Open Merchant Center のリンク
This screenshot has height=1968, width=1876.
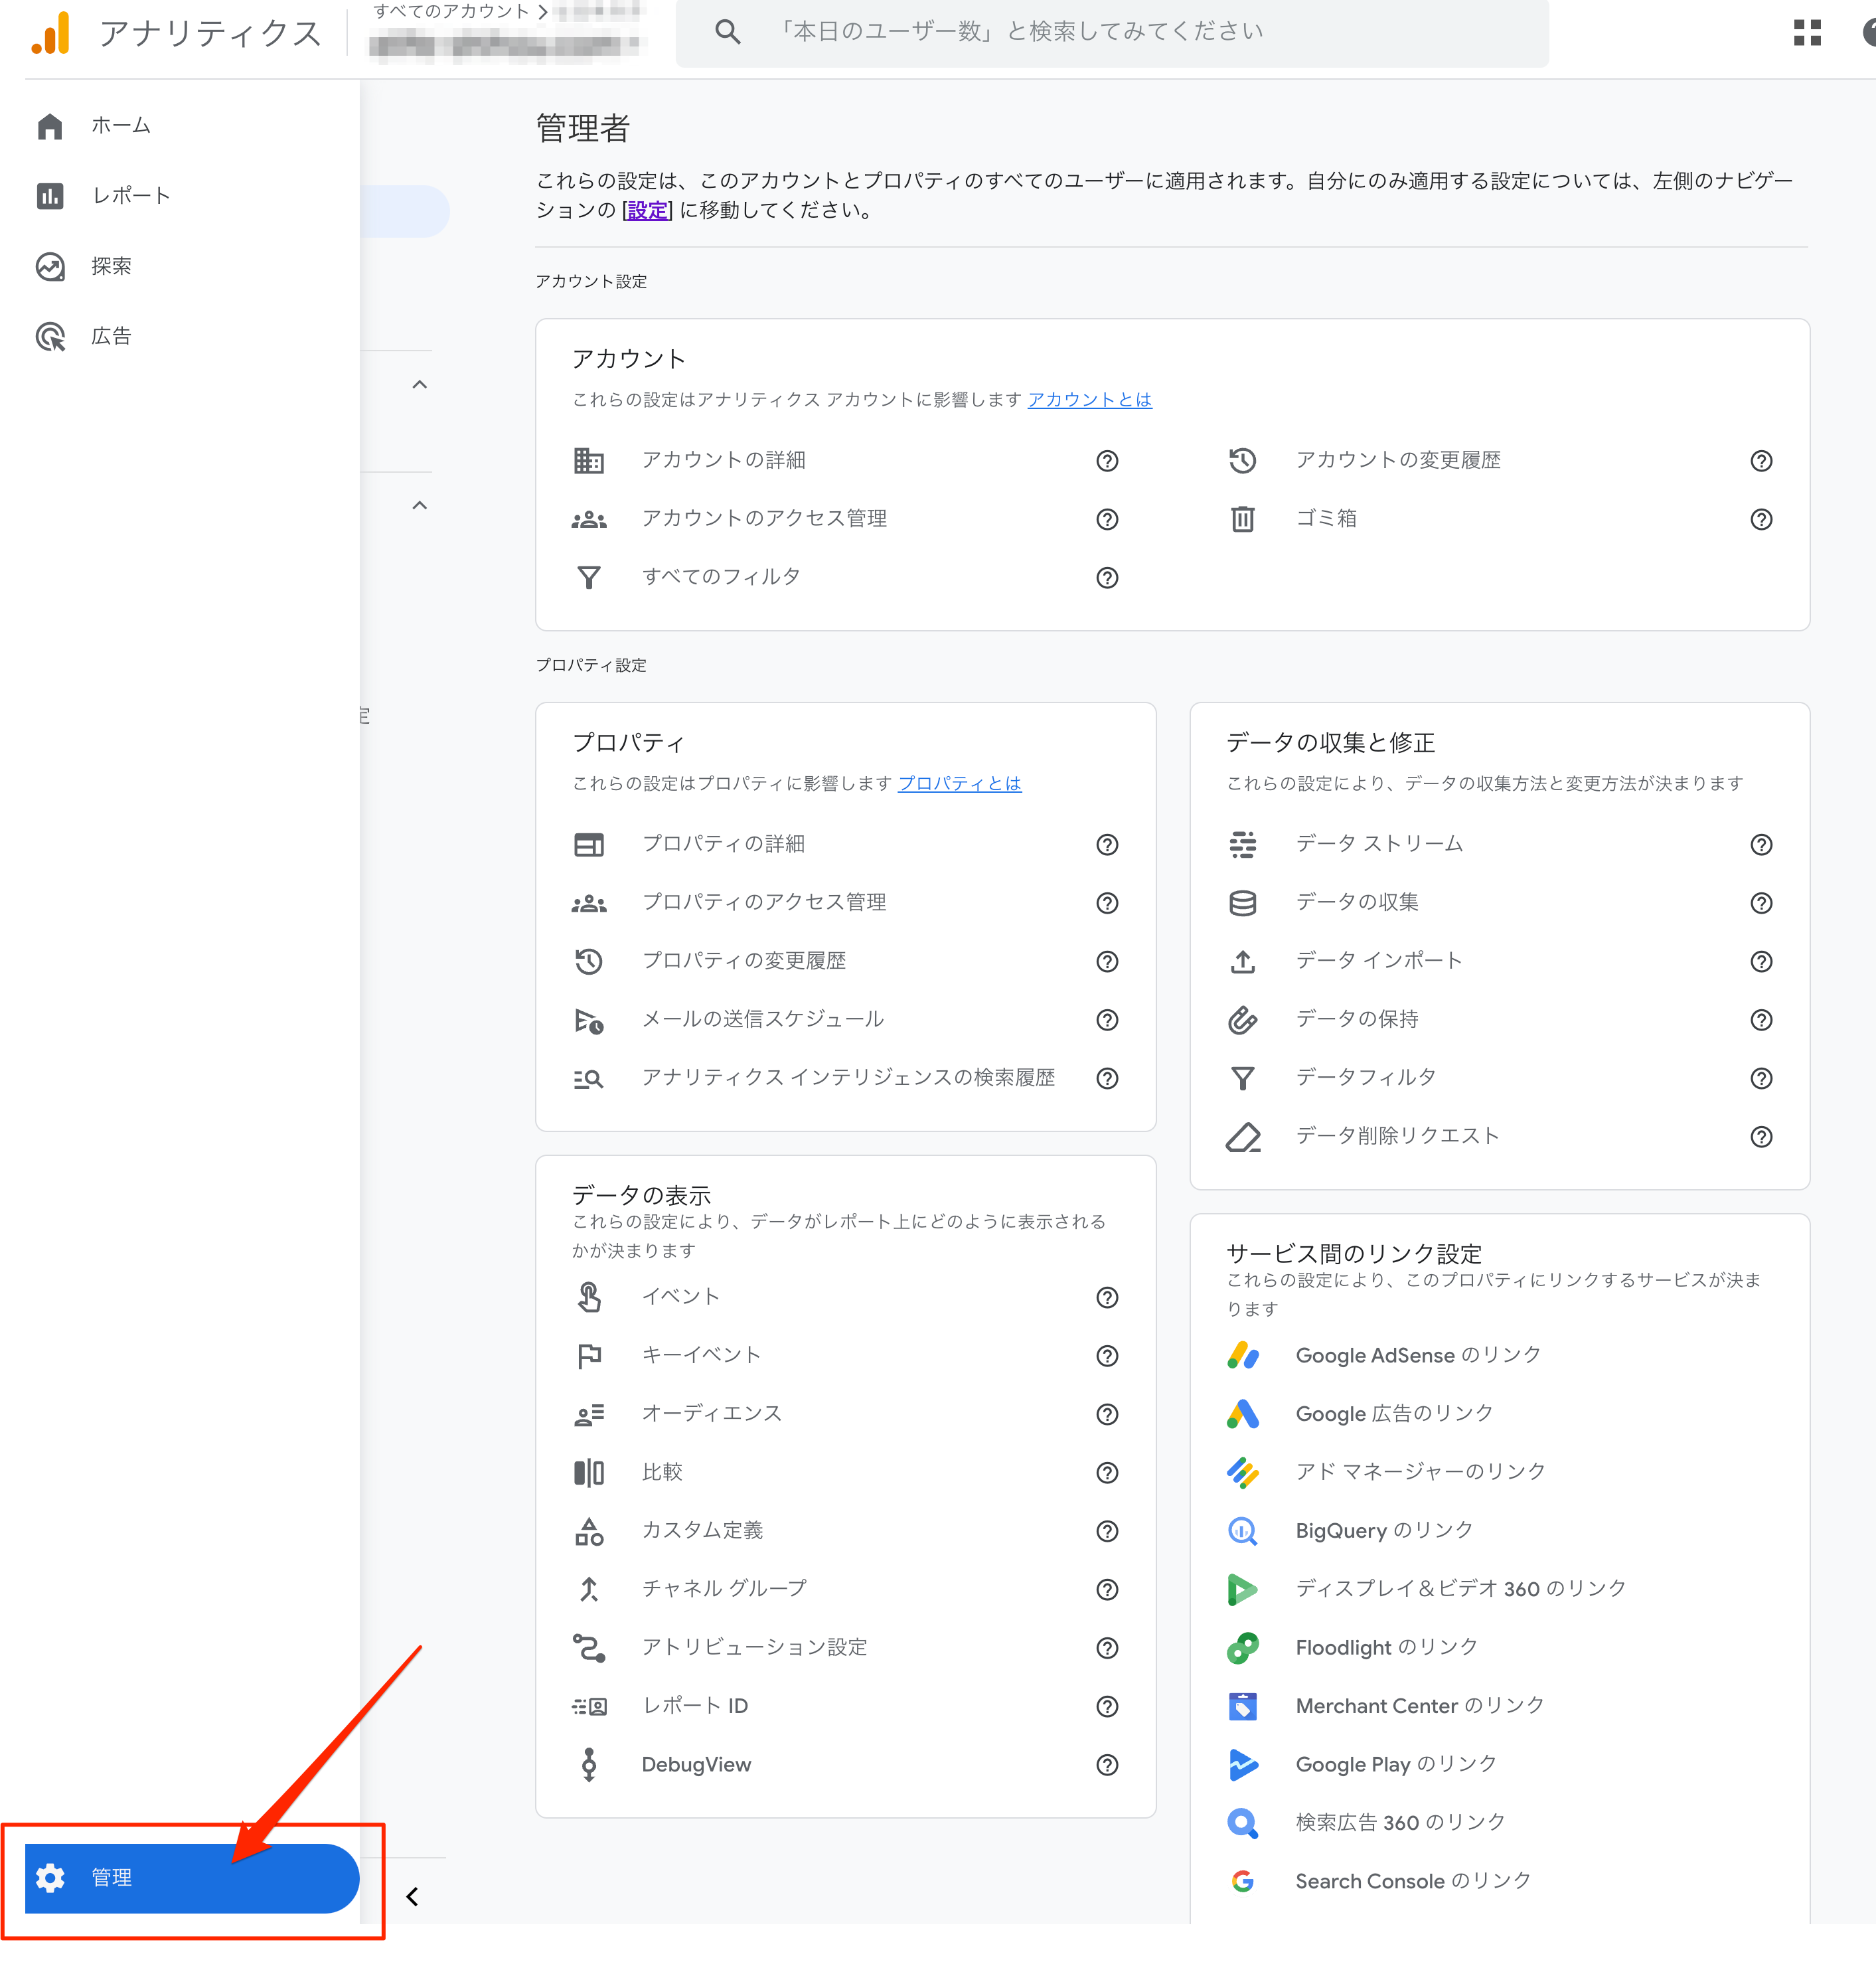1419,1706
